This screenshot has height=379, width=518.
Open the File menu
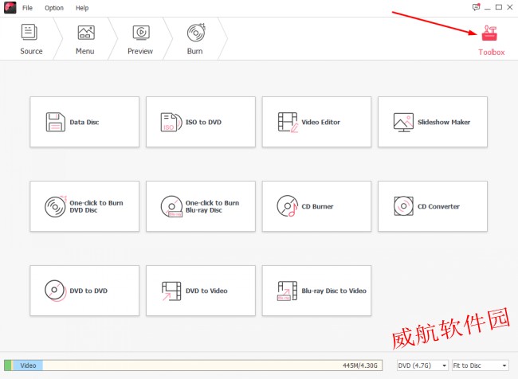click(28, 8)
